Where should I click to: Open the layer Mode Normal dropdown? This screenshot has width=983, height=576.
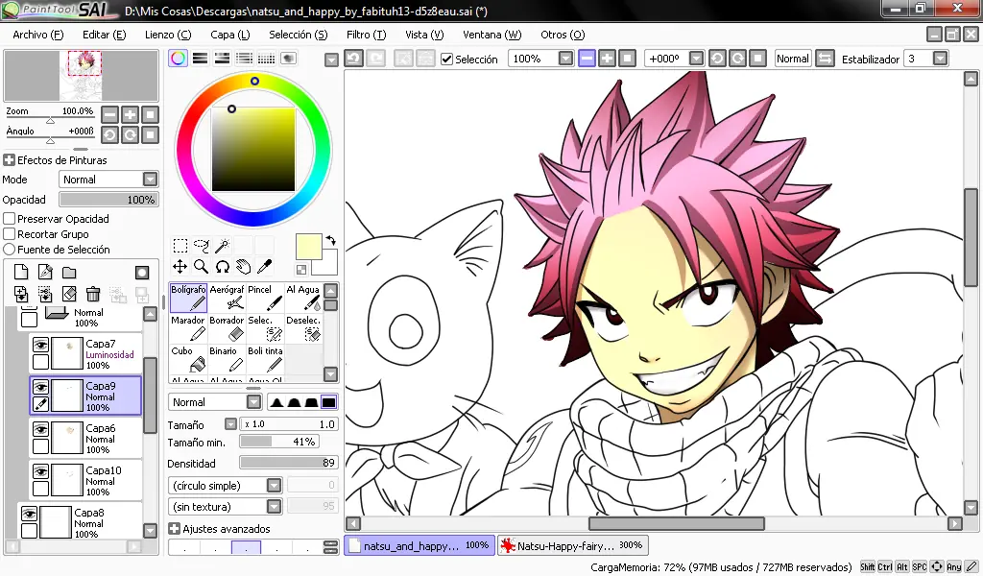[x=150, y=180]
